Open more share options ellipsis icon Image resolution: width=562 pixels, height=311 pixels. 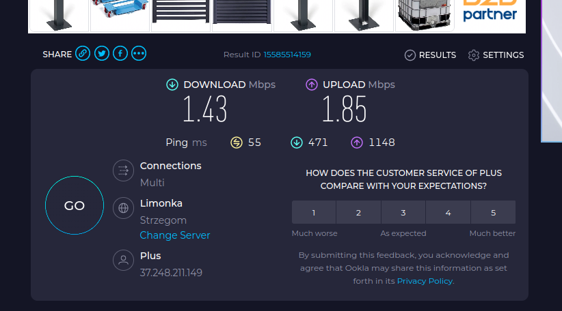coord(139,54)
